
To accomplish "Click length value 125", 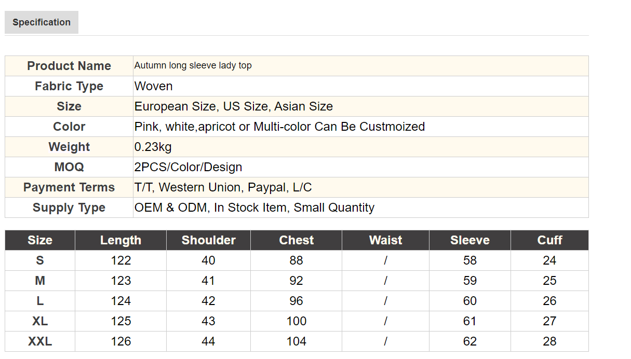I will 121,321.
